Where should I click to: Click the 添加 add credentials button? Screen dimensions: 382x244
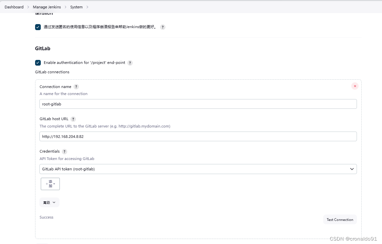tap(50, 184)
